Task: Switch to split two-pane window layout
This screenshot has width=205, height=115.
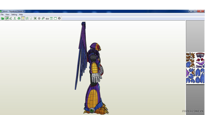Action: pyautogui.click(x=51, y=18)
